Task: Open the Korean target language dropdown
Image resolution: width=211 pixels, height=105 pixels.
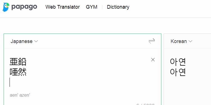Action: tap(181, 41)
